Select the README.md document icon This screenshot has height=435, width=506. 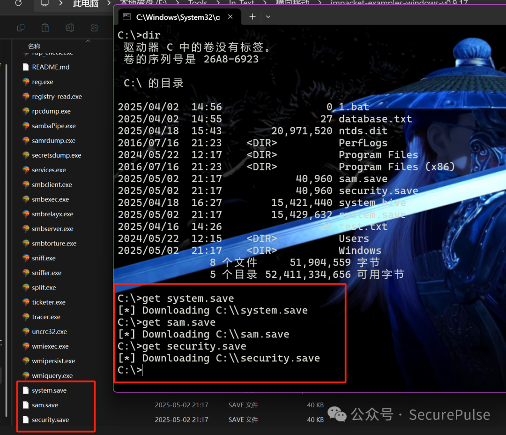[26, 67]
